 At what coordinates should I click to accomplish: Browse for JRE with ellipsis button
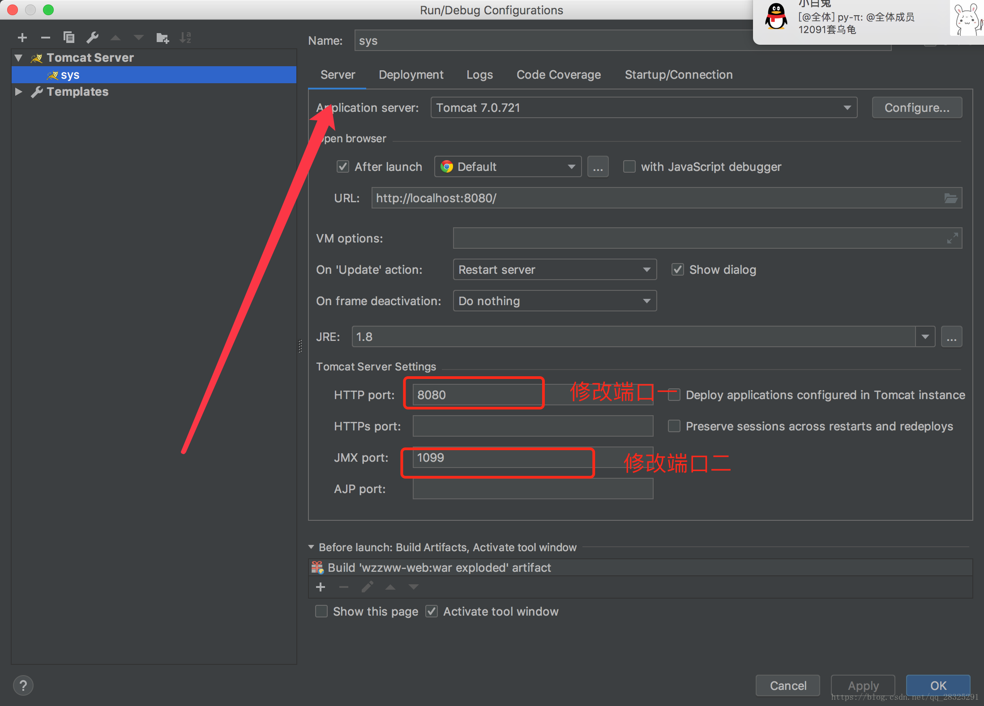click(951, 337)
